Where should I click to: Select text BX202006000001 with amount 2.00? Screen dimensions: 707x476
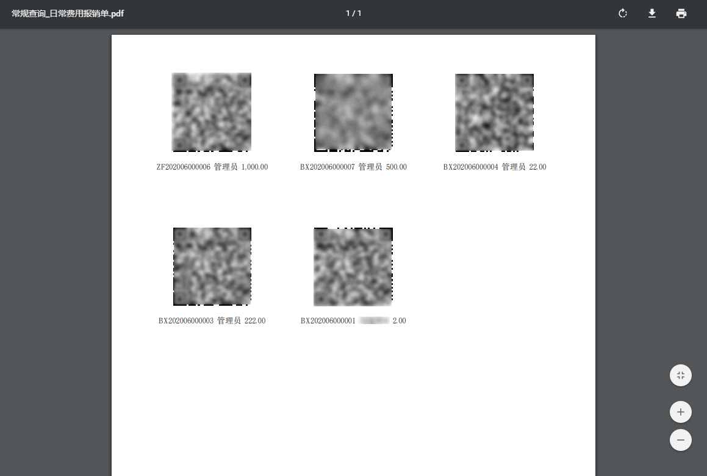point(354,321)
